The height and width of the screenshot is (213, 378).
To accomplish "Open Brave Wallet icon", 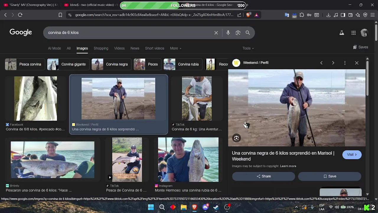I will point(351,15).
